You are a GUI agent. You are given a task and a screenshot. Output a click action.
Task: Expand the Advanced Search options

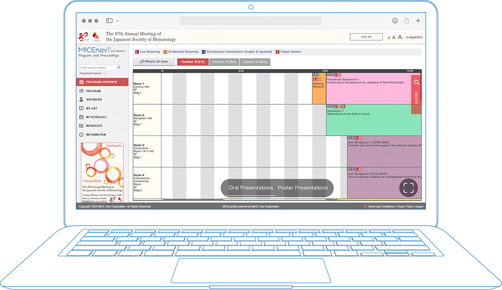pos(93,74)
